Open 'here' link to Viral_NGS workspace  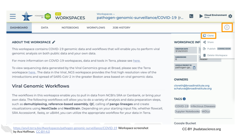tap(32, 72)
